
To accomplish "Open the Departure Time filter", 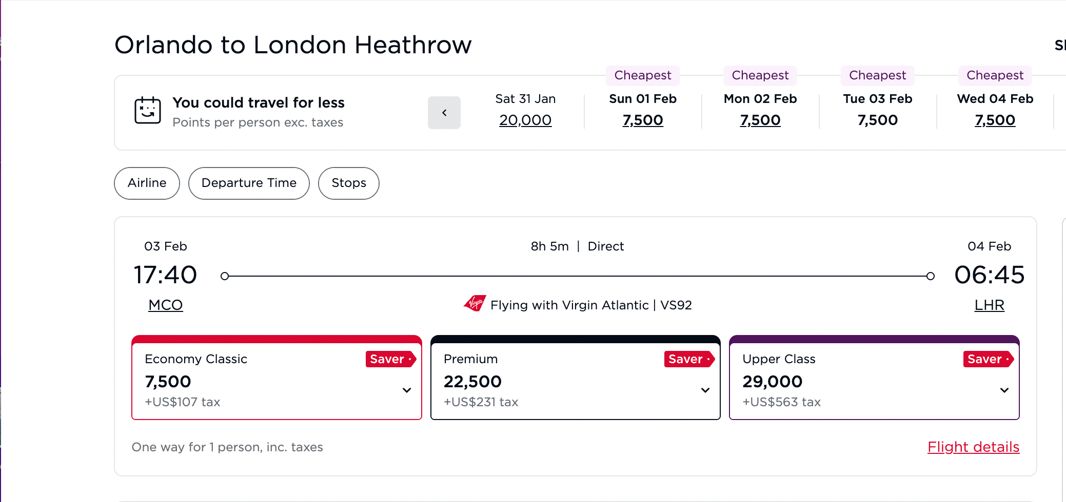I will pyautogui.click(x=248, y=183).
